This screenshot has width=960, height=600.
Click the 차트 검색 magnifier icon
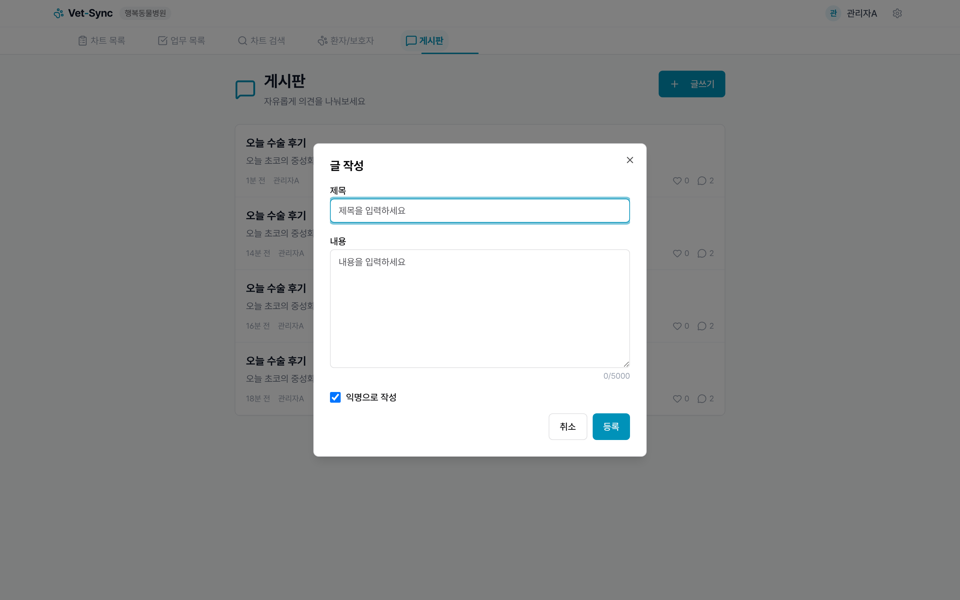point(242,40)
